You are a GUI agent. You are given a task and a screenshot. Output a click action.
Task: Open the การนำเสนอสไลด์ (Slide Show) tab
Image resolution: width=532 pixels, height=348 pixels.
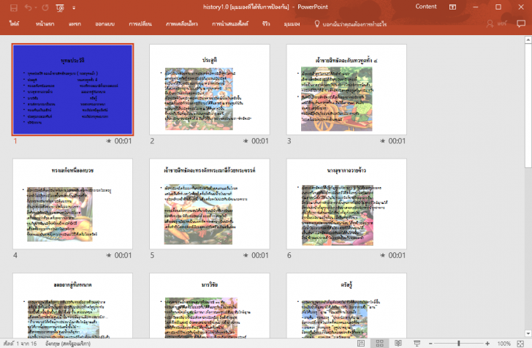point(230,24)
